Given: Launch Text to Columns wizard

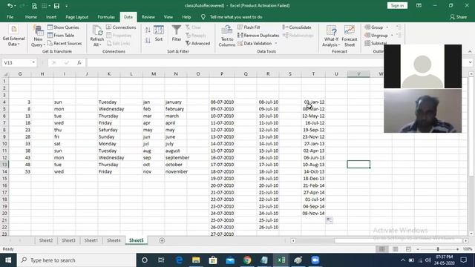Looking at the screenshot, I should (x=227, y=36).
